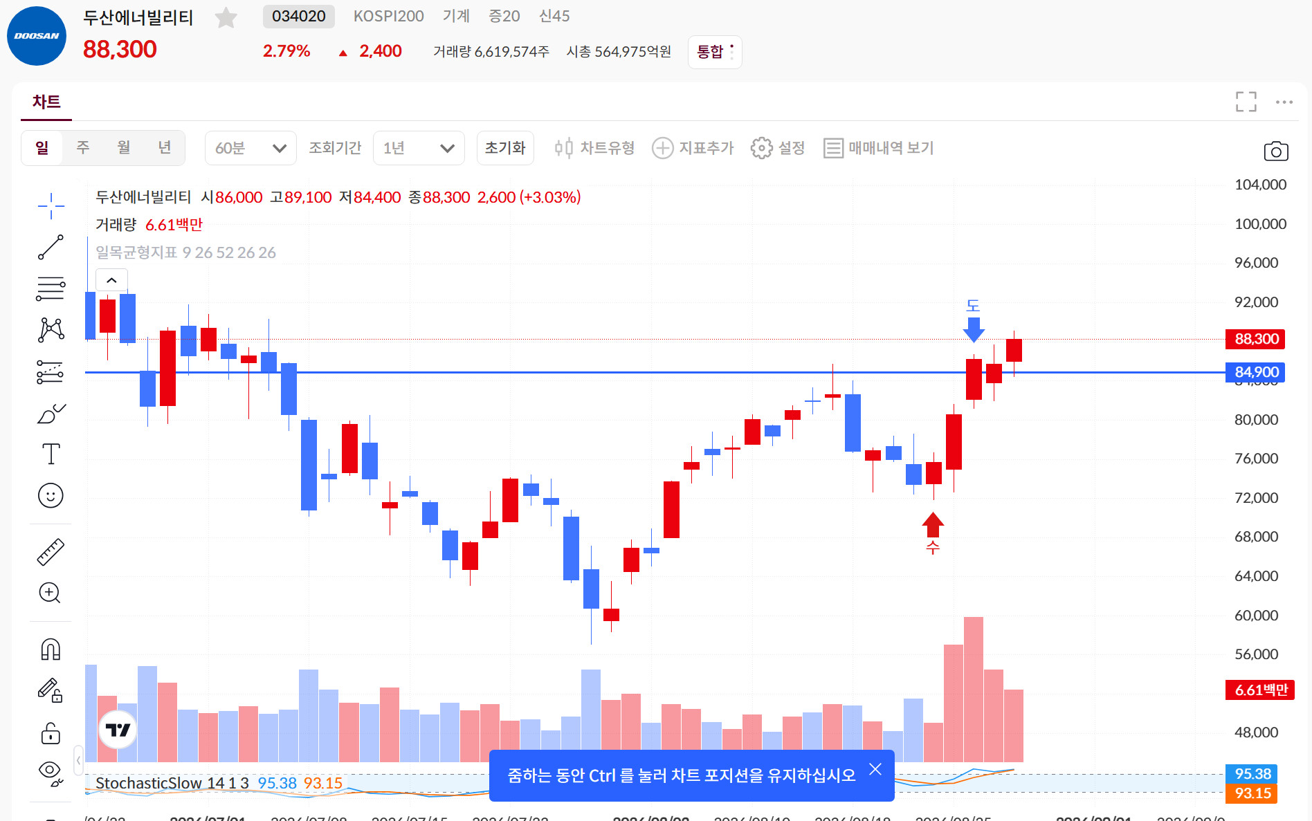This screenshot has width=1312, height=821.
Task: Select the forecast and measurement projection tool
Action: pyautogui.click(x=51, y=372)
